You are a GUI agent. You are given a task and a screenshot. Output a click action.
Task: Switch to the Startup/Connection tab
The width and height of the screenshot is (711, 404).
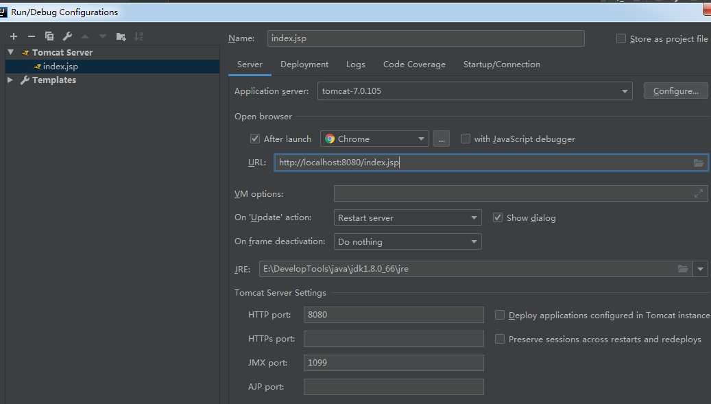[501, 64]
